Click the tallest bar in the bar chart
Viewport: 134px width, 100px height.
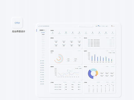pos(95,58)
